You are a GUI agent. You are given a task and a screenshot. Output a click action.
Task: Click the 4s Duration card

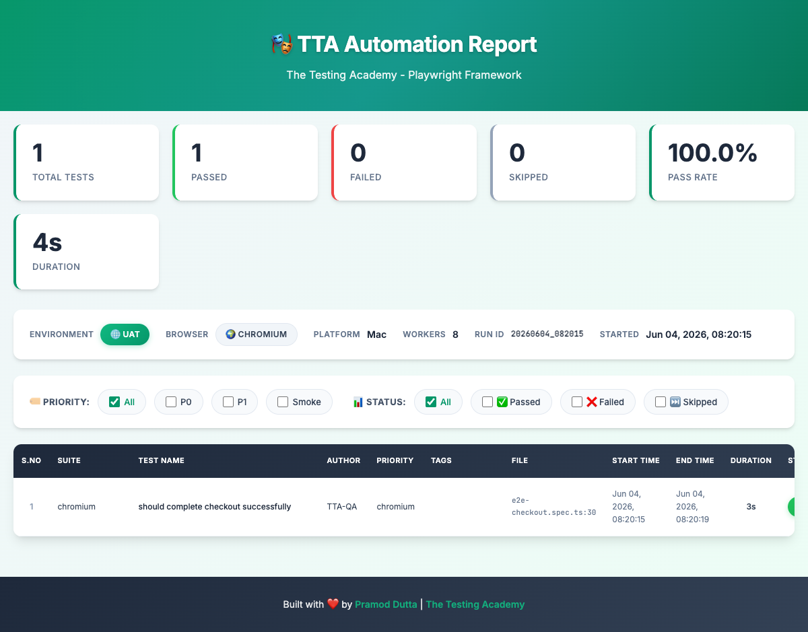pos(86,252)
